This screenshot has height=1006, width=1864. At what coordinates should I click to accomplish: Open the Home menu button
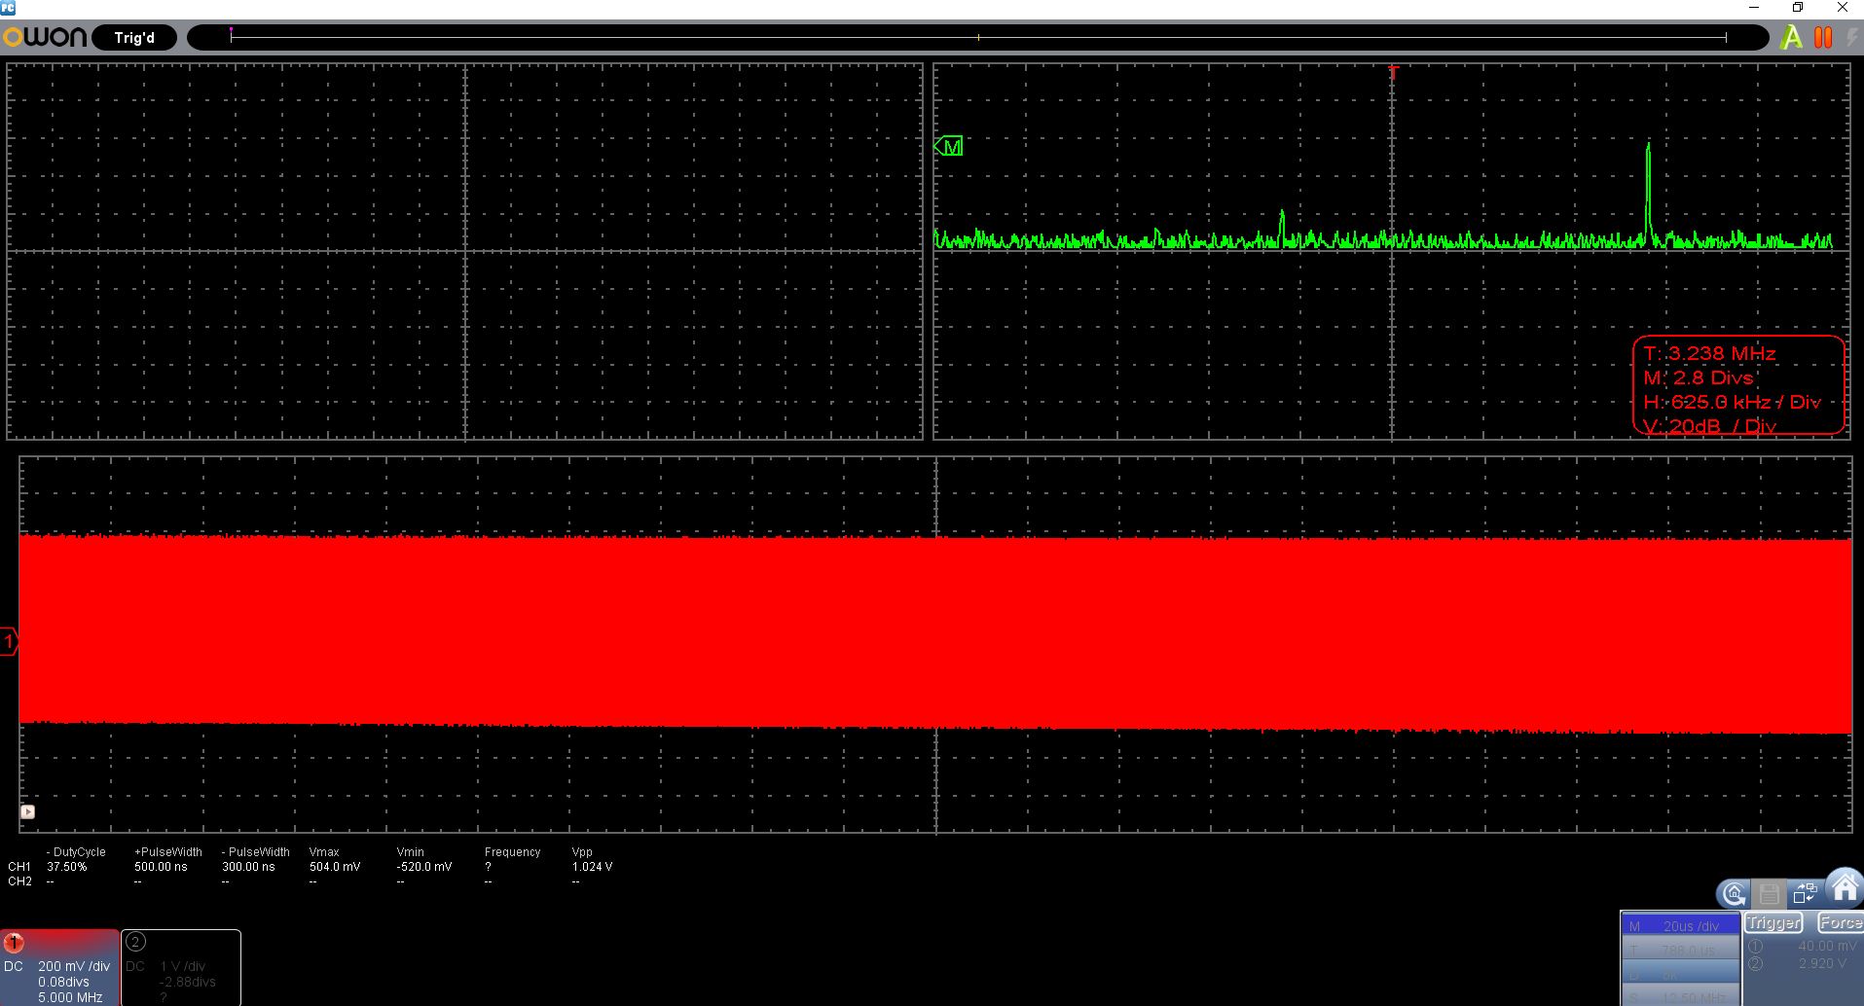coord(1845,888)
